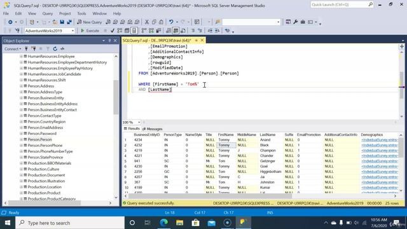The height and width of the screenshot is (229, 407).
Task: Click cell 'Higginbotham' in the LastName column
Action: 270,172
